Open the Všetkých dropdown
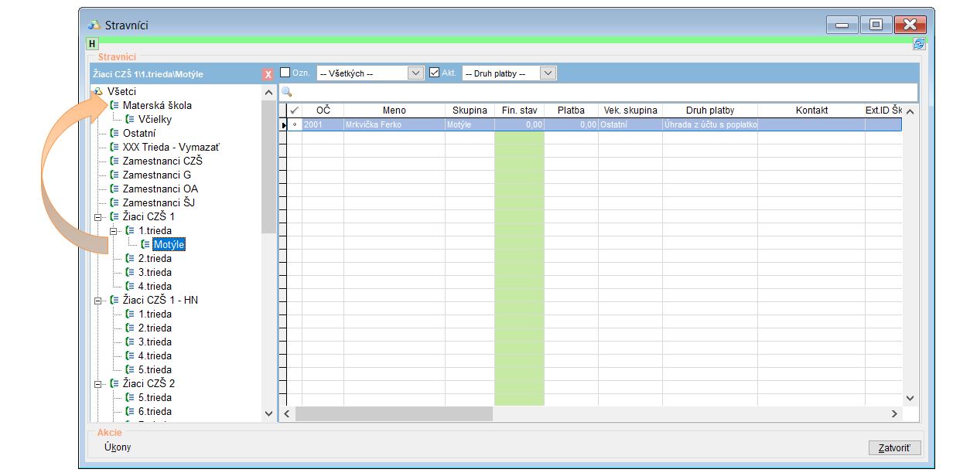Image resolution: width=953 pixels, height=476 pixels. tap(415, 73)
